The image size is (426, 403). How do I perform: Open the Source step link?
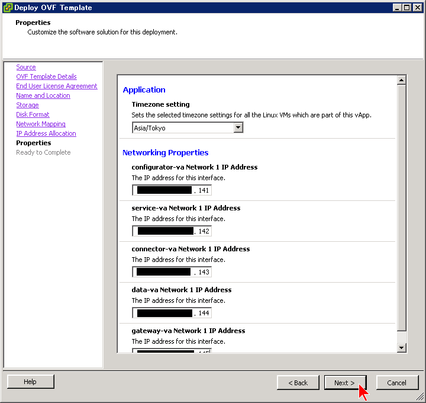(x=26, y=67)
